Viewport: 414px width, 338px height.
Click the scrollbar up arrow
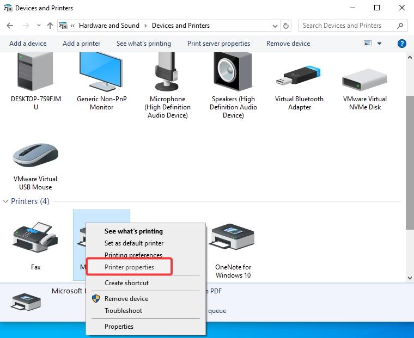410,57
